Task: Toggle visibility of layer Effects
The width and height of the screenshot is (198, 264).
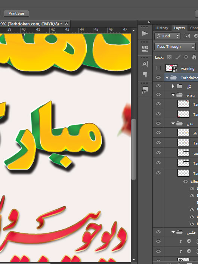Action: [x=186, y=181]
